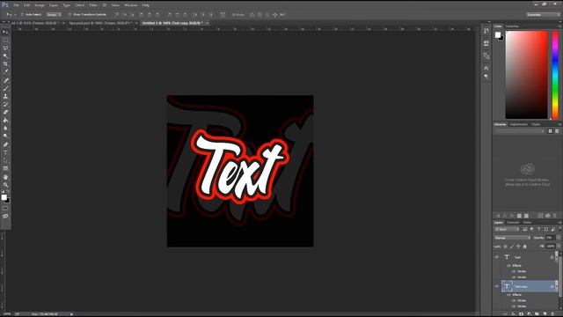Click the hue slider strip
Screen dimensions: 563x317
[555, 75]
